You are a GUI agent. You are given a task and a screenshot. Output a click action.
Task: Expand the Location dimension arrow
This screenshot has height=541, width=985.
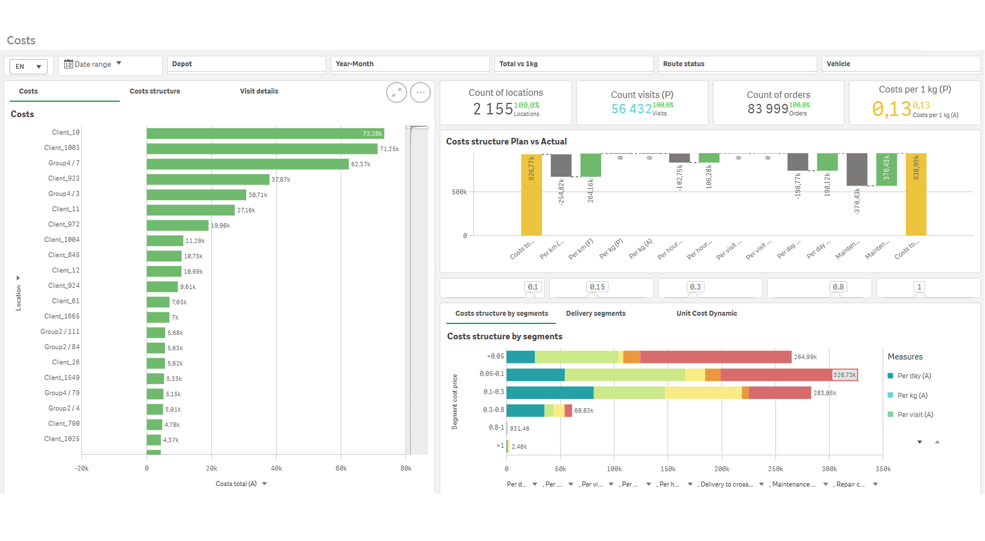pos(18,278)
